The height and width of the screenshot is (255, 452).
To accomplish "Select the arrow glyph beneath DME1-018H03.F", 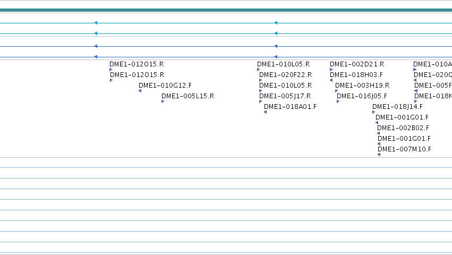I will [331, 80].
